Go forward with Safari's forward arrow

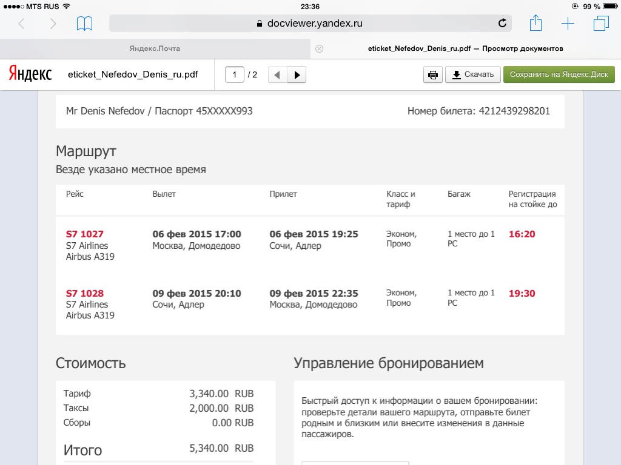(53, 24)
